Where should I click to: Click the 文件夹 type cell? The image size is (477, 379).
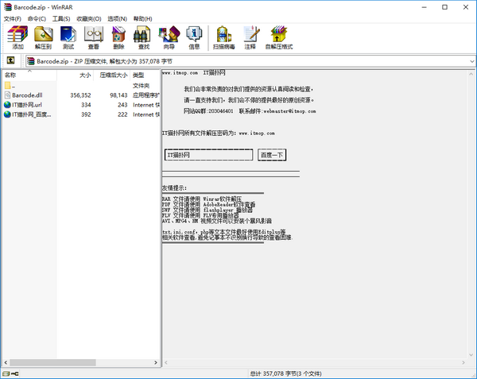142,86
